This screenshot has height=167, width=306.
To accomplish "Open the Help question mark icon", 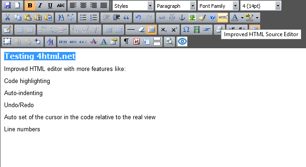I will click(x=212, y=18).
